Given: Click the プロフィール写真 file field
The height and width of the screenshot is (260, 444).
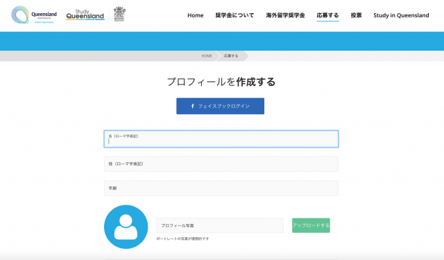Looking at the screenshot, I should [220, 225].
